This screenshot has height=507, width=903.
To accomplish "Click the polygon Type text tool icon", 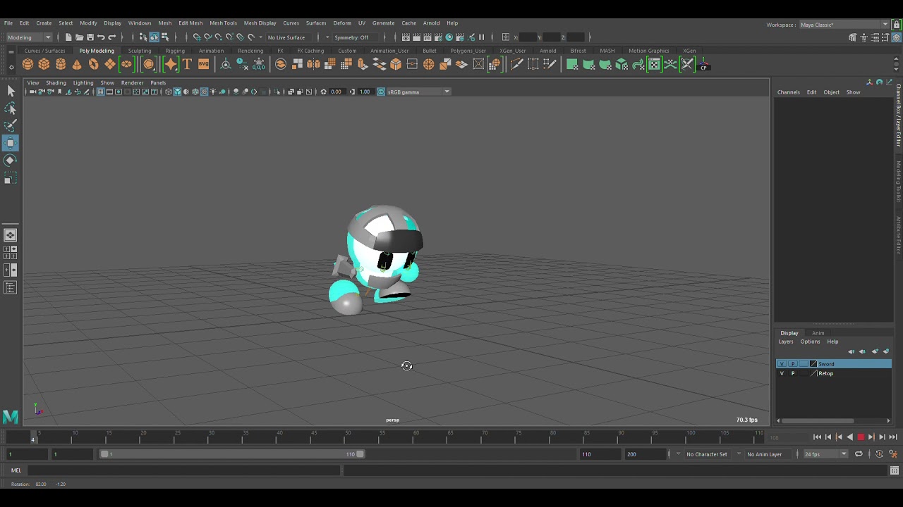I will [187, 65].
